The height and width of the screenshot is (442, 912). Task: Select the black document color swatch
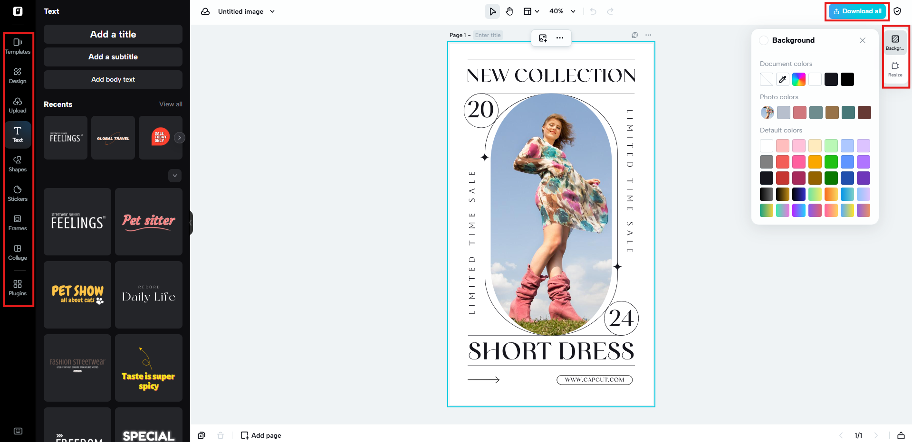(x=847, y=79)
